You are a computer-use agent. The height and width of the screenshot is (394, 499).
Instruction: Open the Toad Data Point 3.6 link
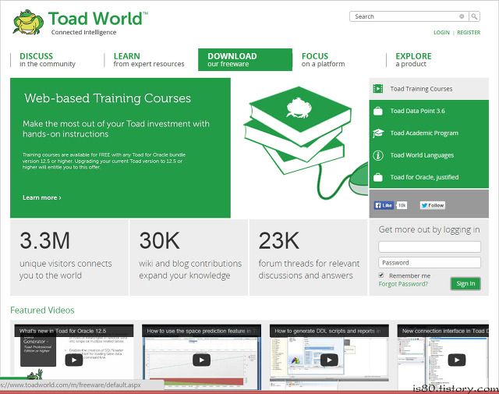coord(418,111)
